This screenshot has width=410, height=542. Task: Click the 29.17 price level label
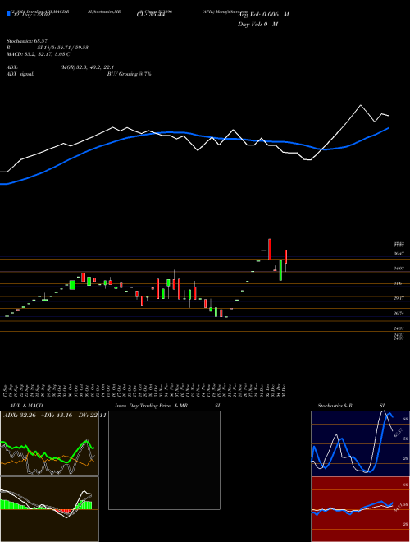(x=399, y=298)
